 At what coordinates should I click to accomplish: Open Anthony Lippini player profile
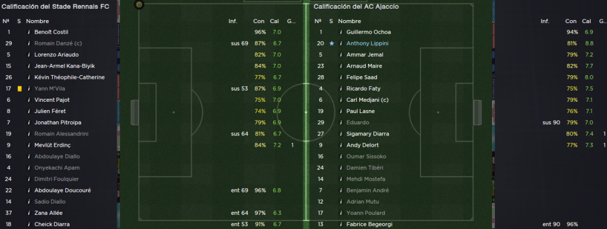pos(368,43)
